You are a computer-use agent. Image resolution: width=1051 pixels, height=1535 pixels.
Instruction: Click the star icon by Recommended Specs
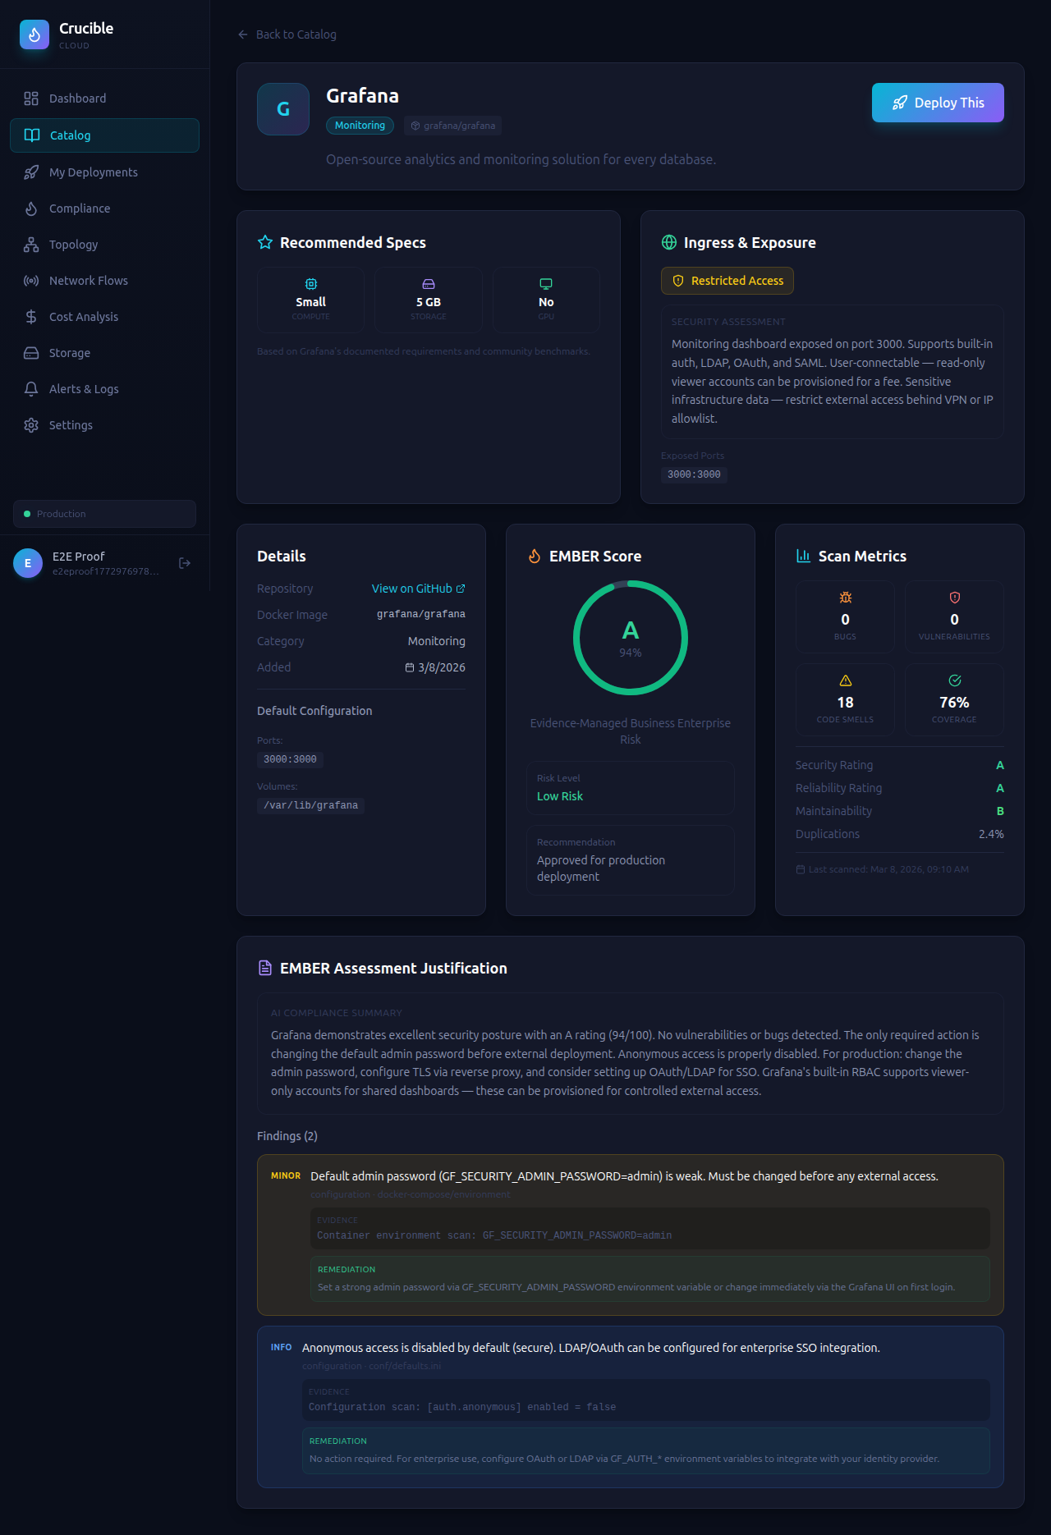(x=265, y=242)
